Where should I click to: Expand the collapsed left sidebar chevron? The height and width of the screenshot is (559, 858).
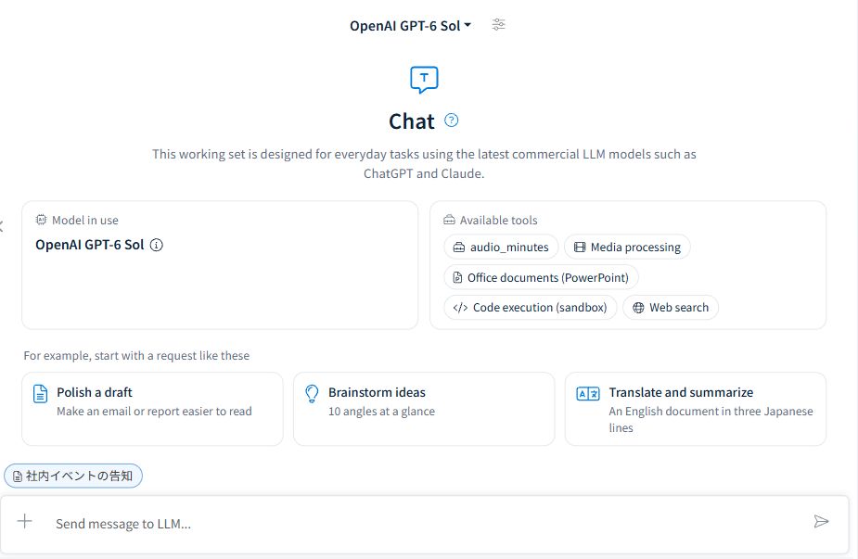[2, 226]
